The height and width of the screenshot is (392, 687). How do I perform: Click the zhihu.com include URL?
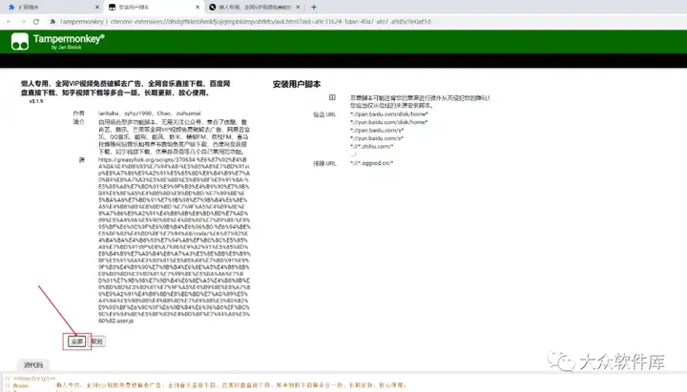(x=372, y=146)
